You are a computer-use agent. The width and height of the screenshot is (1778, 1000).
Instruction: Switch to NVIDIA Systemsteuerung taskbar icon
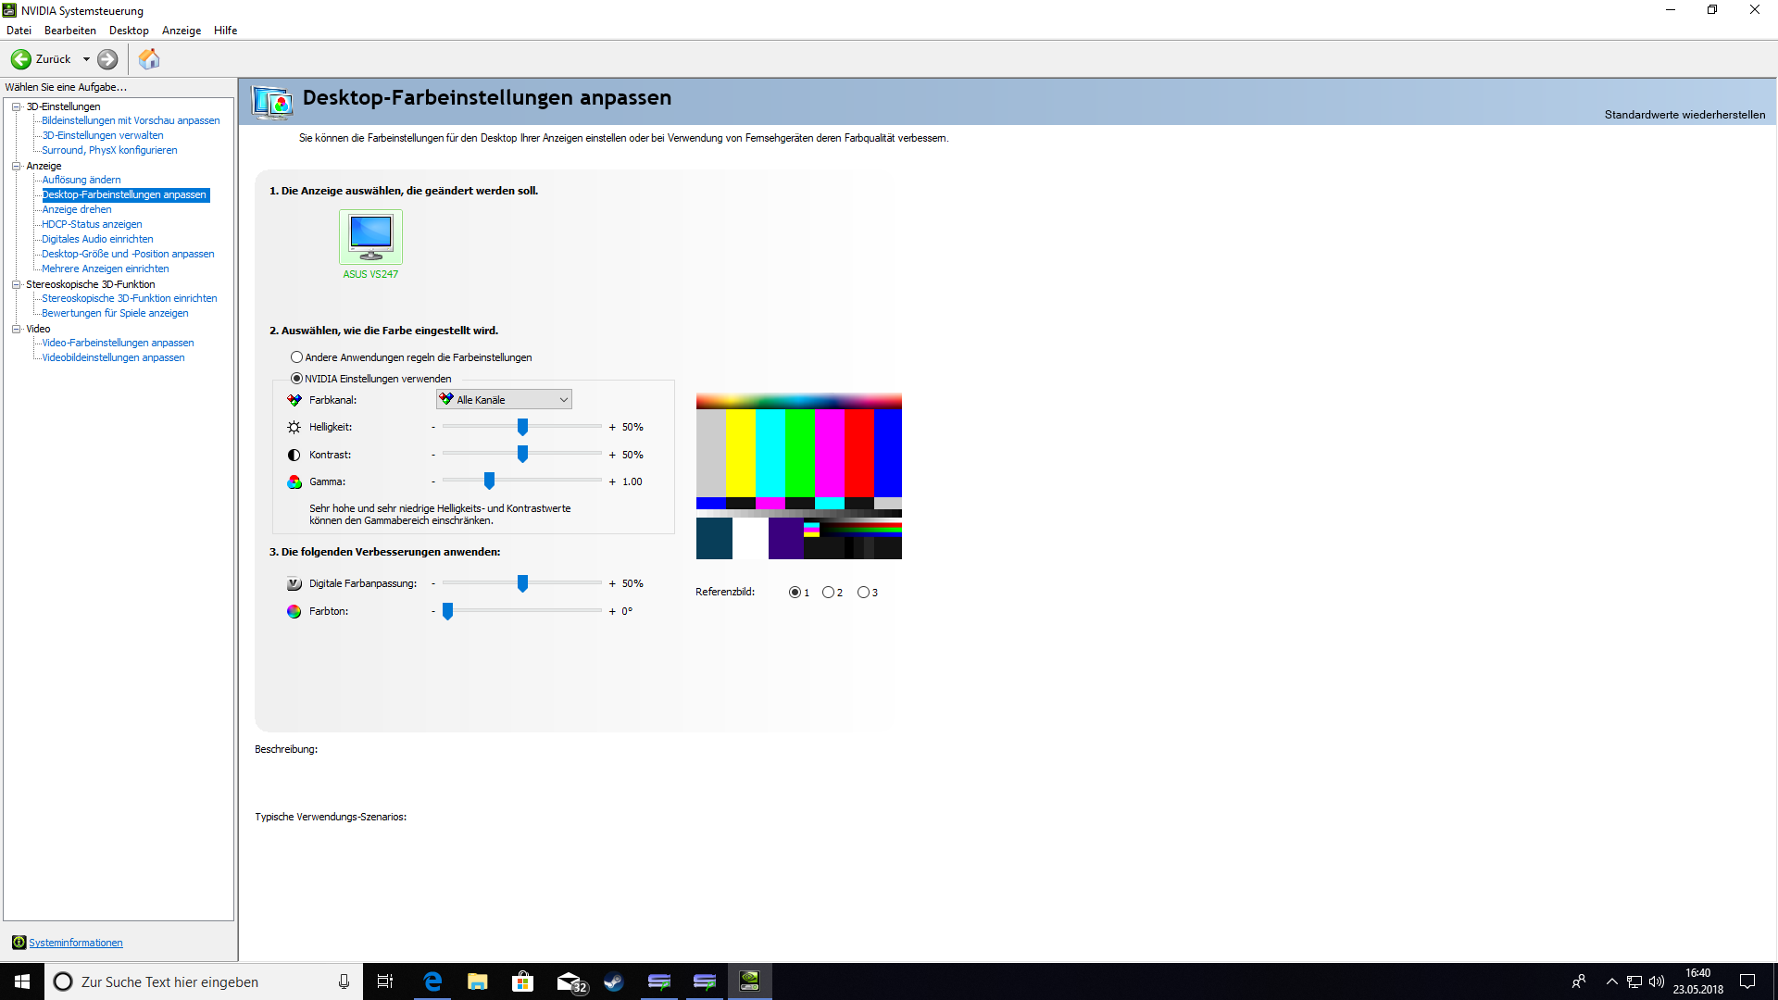click(x=750, y=981)
